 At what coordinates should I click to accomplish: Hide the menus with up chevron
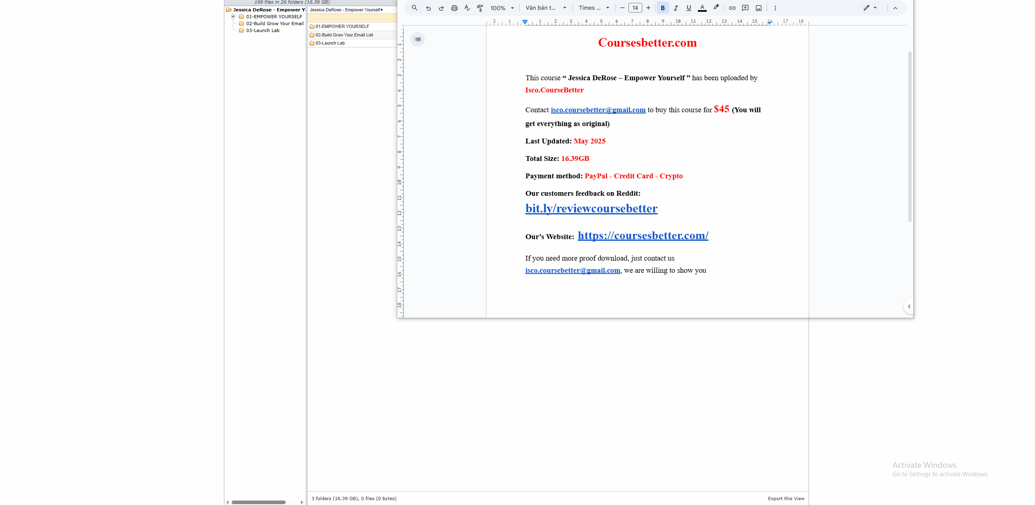tap(895, 8)
